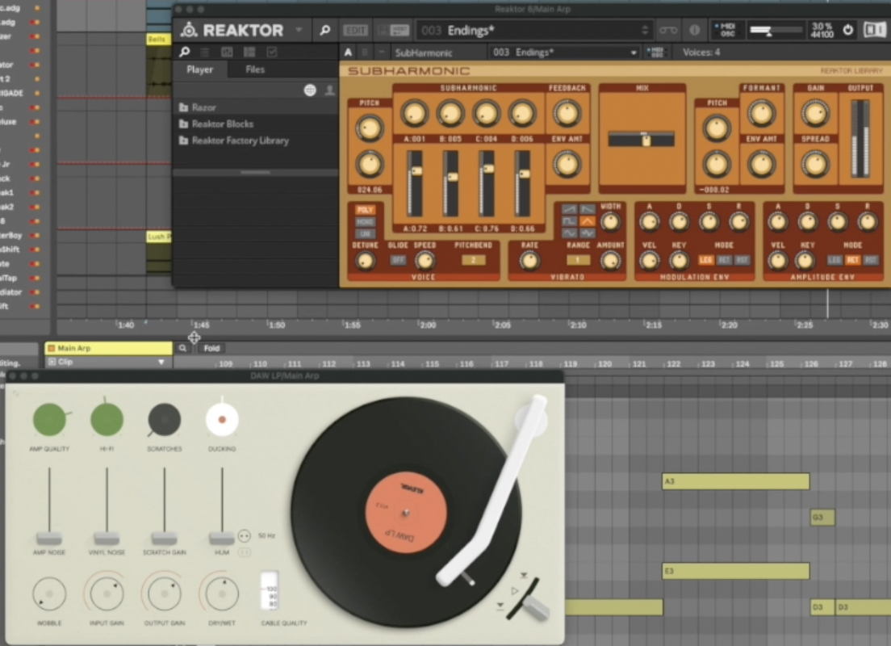Click the Reaktor search magnifier icon
Viewport: 891px width, 646px height.
[324, 31]
